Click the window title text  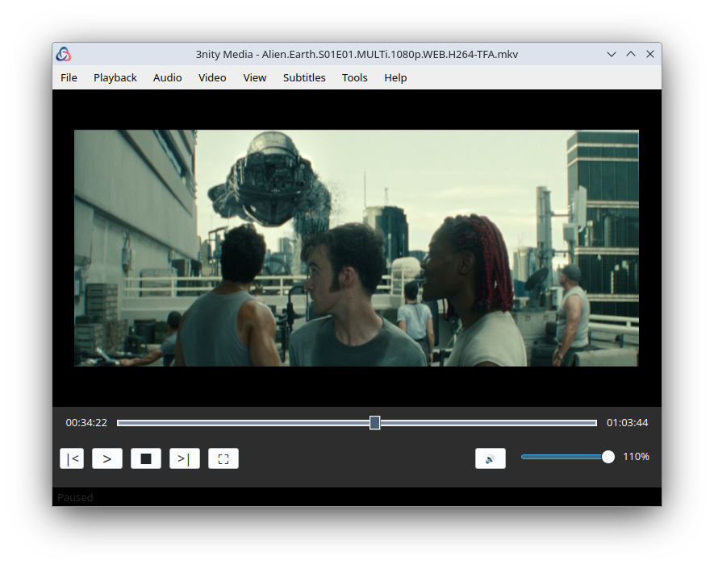click(357, 55)
